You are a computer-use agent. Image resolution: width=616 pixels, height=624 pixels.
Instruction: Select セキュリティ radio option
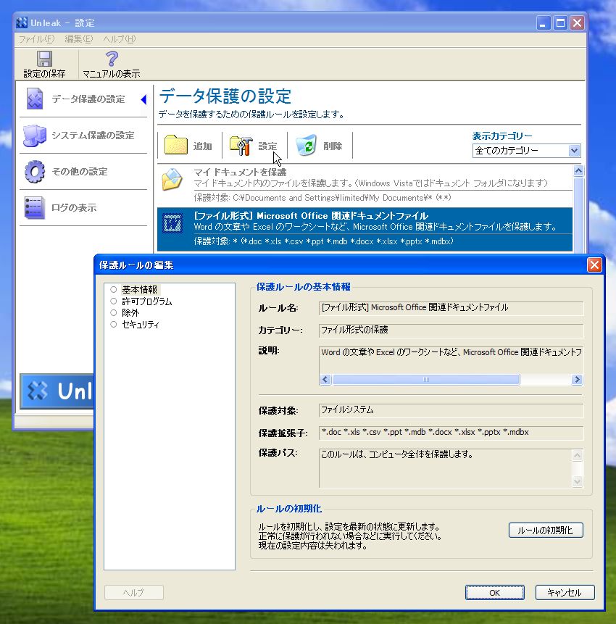[113, 324]
